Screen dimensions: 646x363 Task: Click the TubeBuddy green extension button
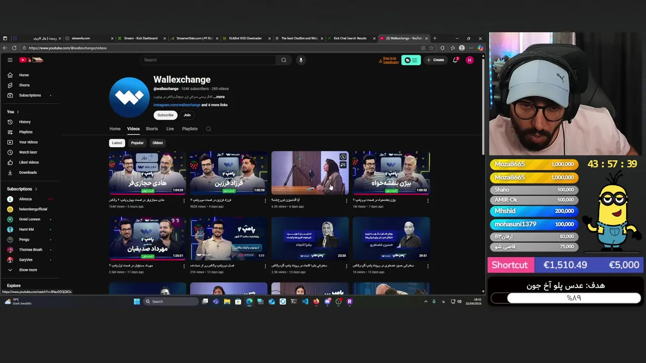tap(411, 60)
